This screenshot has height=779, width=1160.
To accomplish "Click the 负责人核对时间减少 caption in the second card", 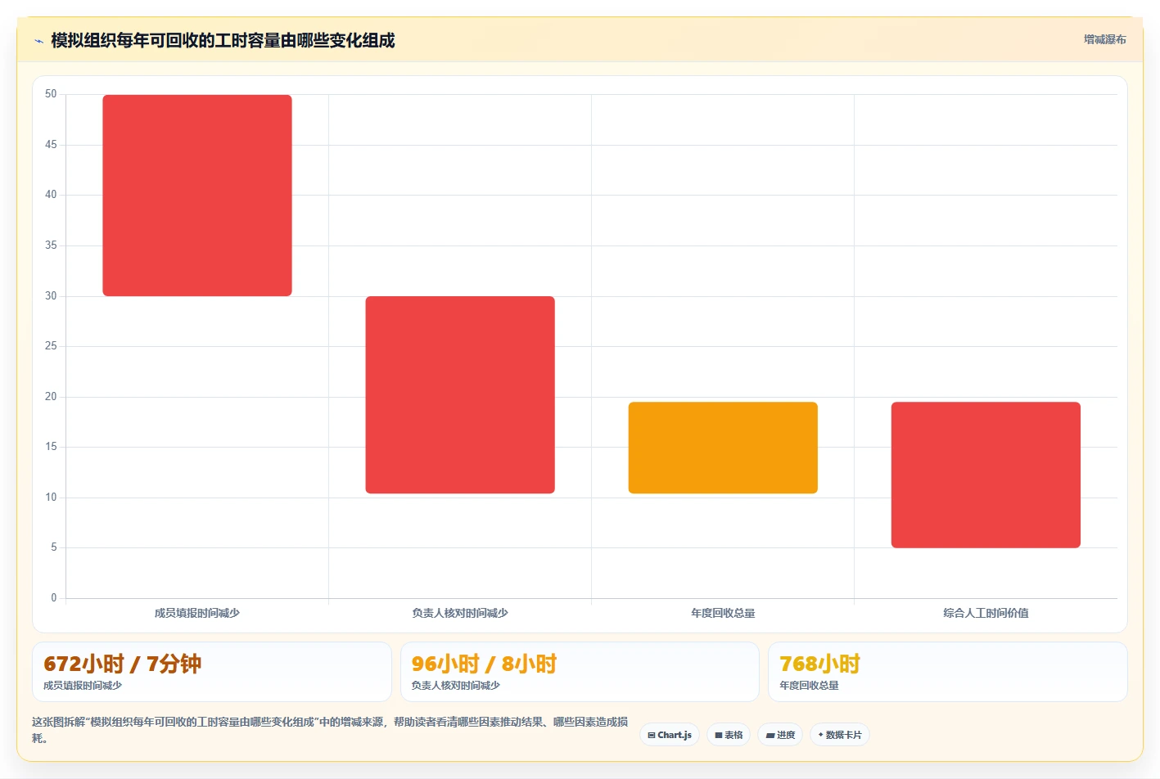I will coord(455,686).
